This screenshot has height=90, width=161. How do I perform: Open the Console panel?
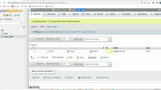tap(34, 87)
